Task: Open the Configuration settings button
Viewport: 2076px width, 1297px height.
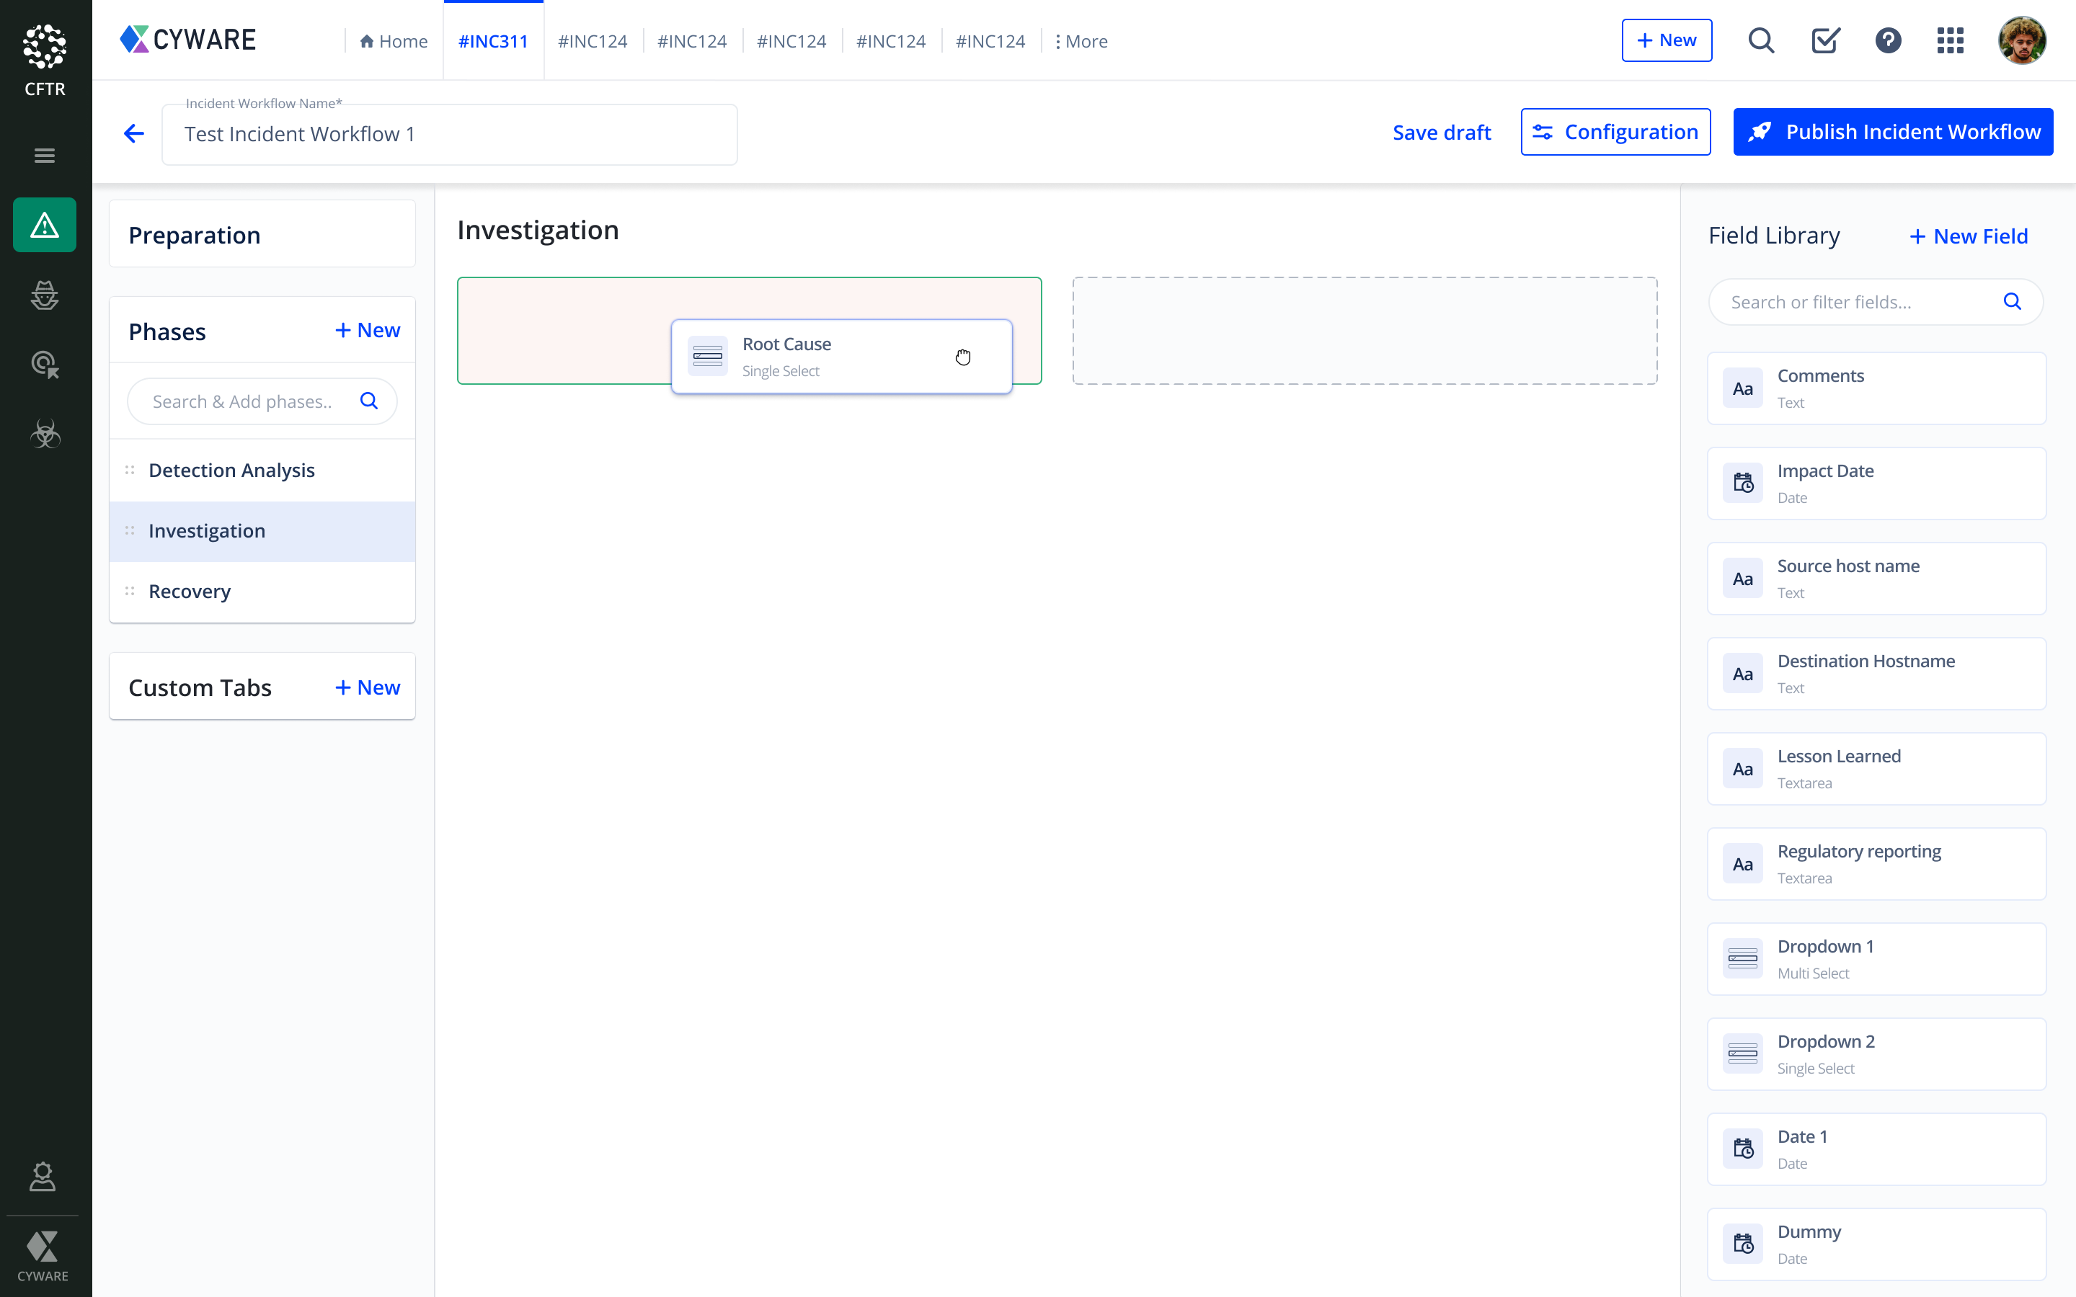Action: coord(1615,132)
